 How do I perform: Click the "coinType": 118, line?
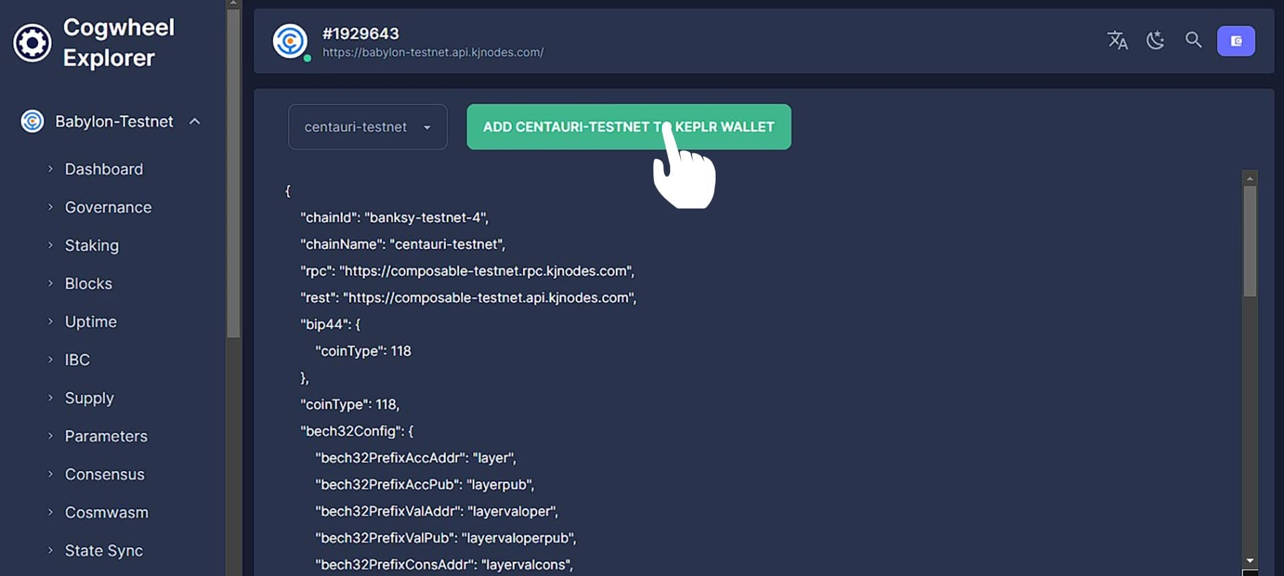(350, 404)
